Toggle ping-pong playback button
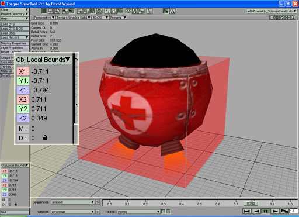 point(284,211)
